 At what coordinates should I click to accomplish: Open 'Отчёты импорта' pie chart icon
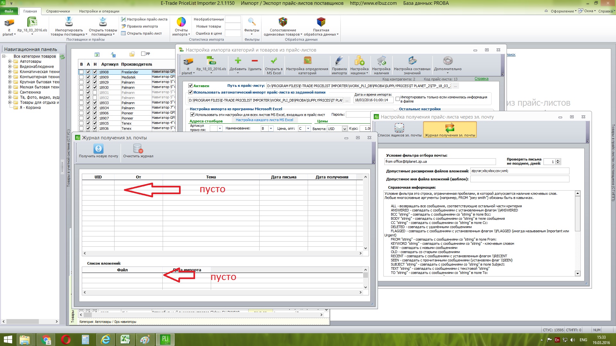[x=181, y=22]
